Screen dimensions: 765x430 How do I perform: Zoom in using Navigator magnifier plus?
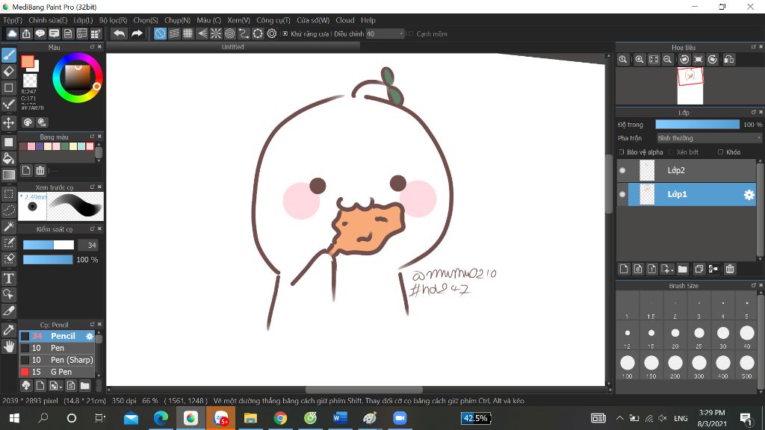639,60
